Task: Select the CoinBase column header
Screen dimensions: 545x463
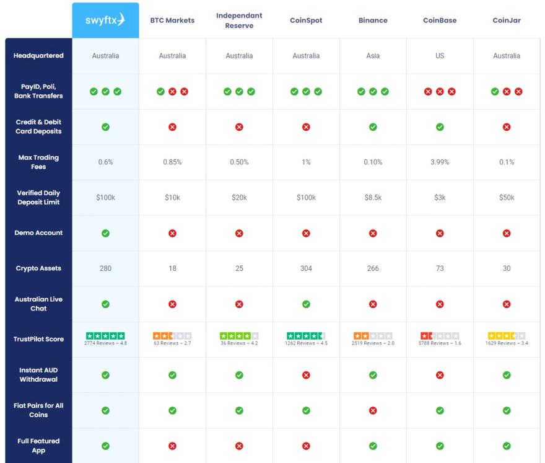Action: [x=440, y=20]
